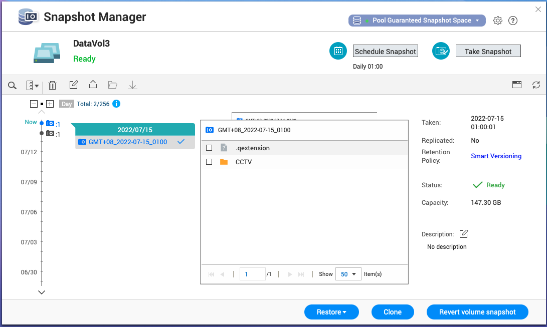Viewport: 547px width, 327px height.
Task: Click the Revert volume snapshot button
Action: tap(477, 311)
